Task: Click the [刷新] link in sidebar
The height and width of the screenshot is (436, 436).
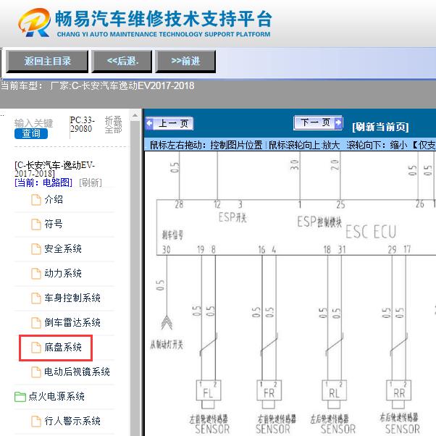Action: 91,183
